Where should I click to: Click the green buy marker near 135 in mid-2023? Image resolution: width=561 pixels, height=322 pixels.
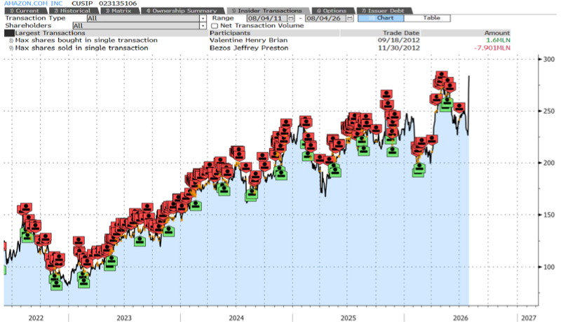168,231
